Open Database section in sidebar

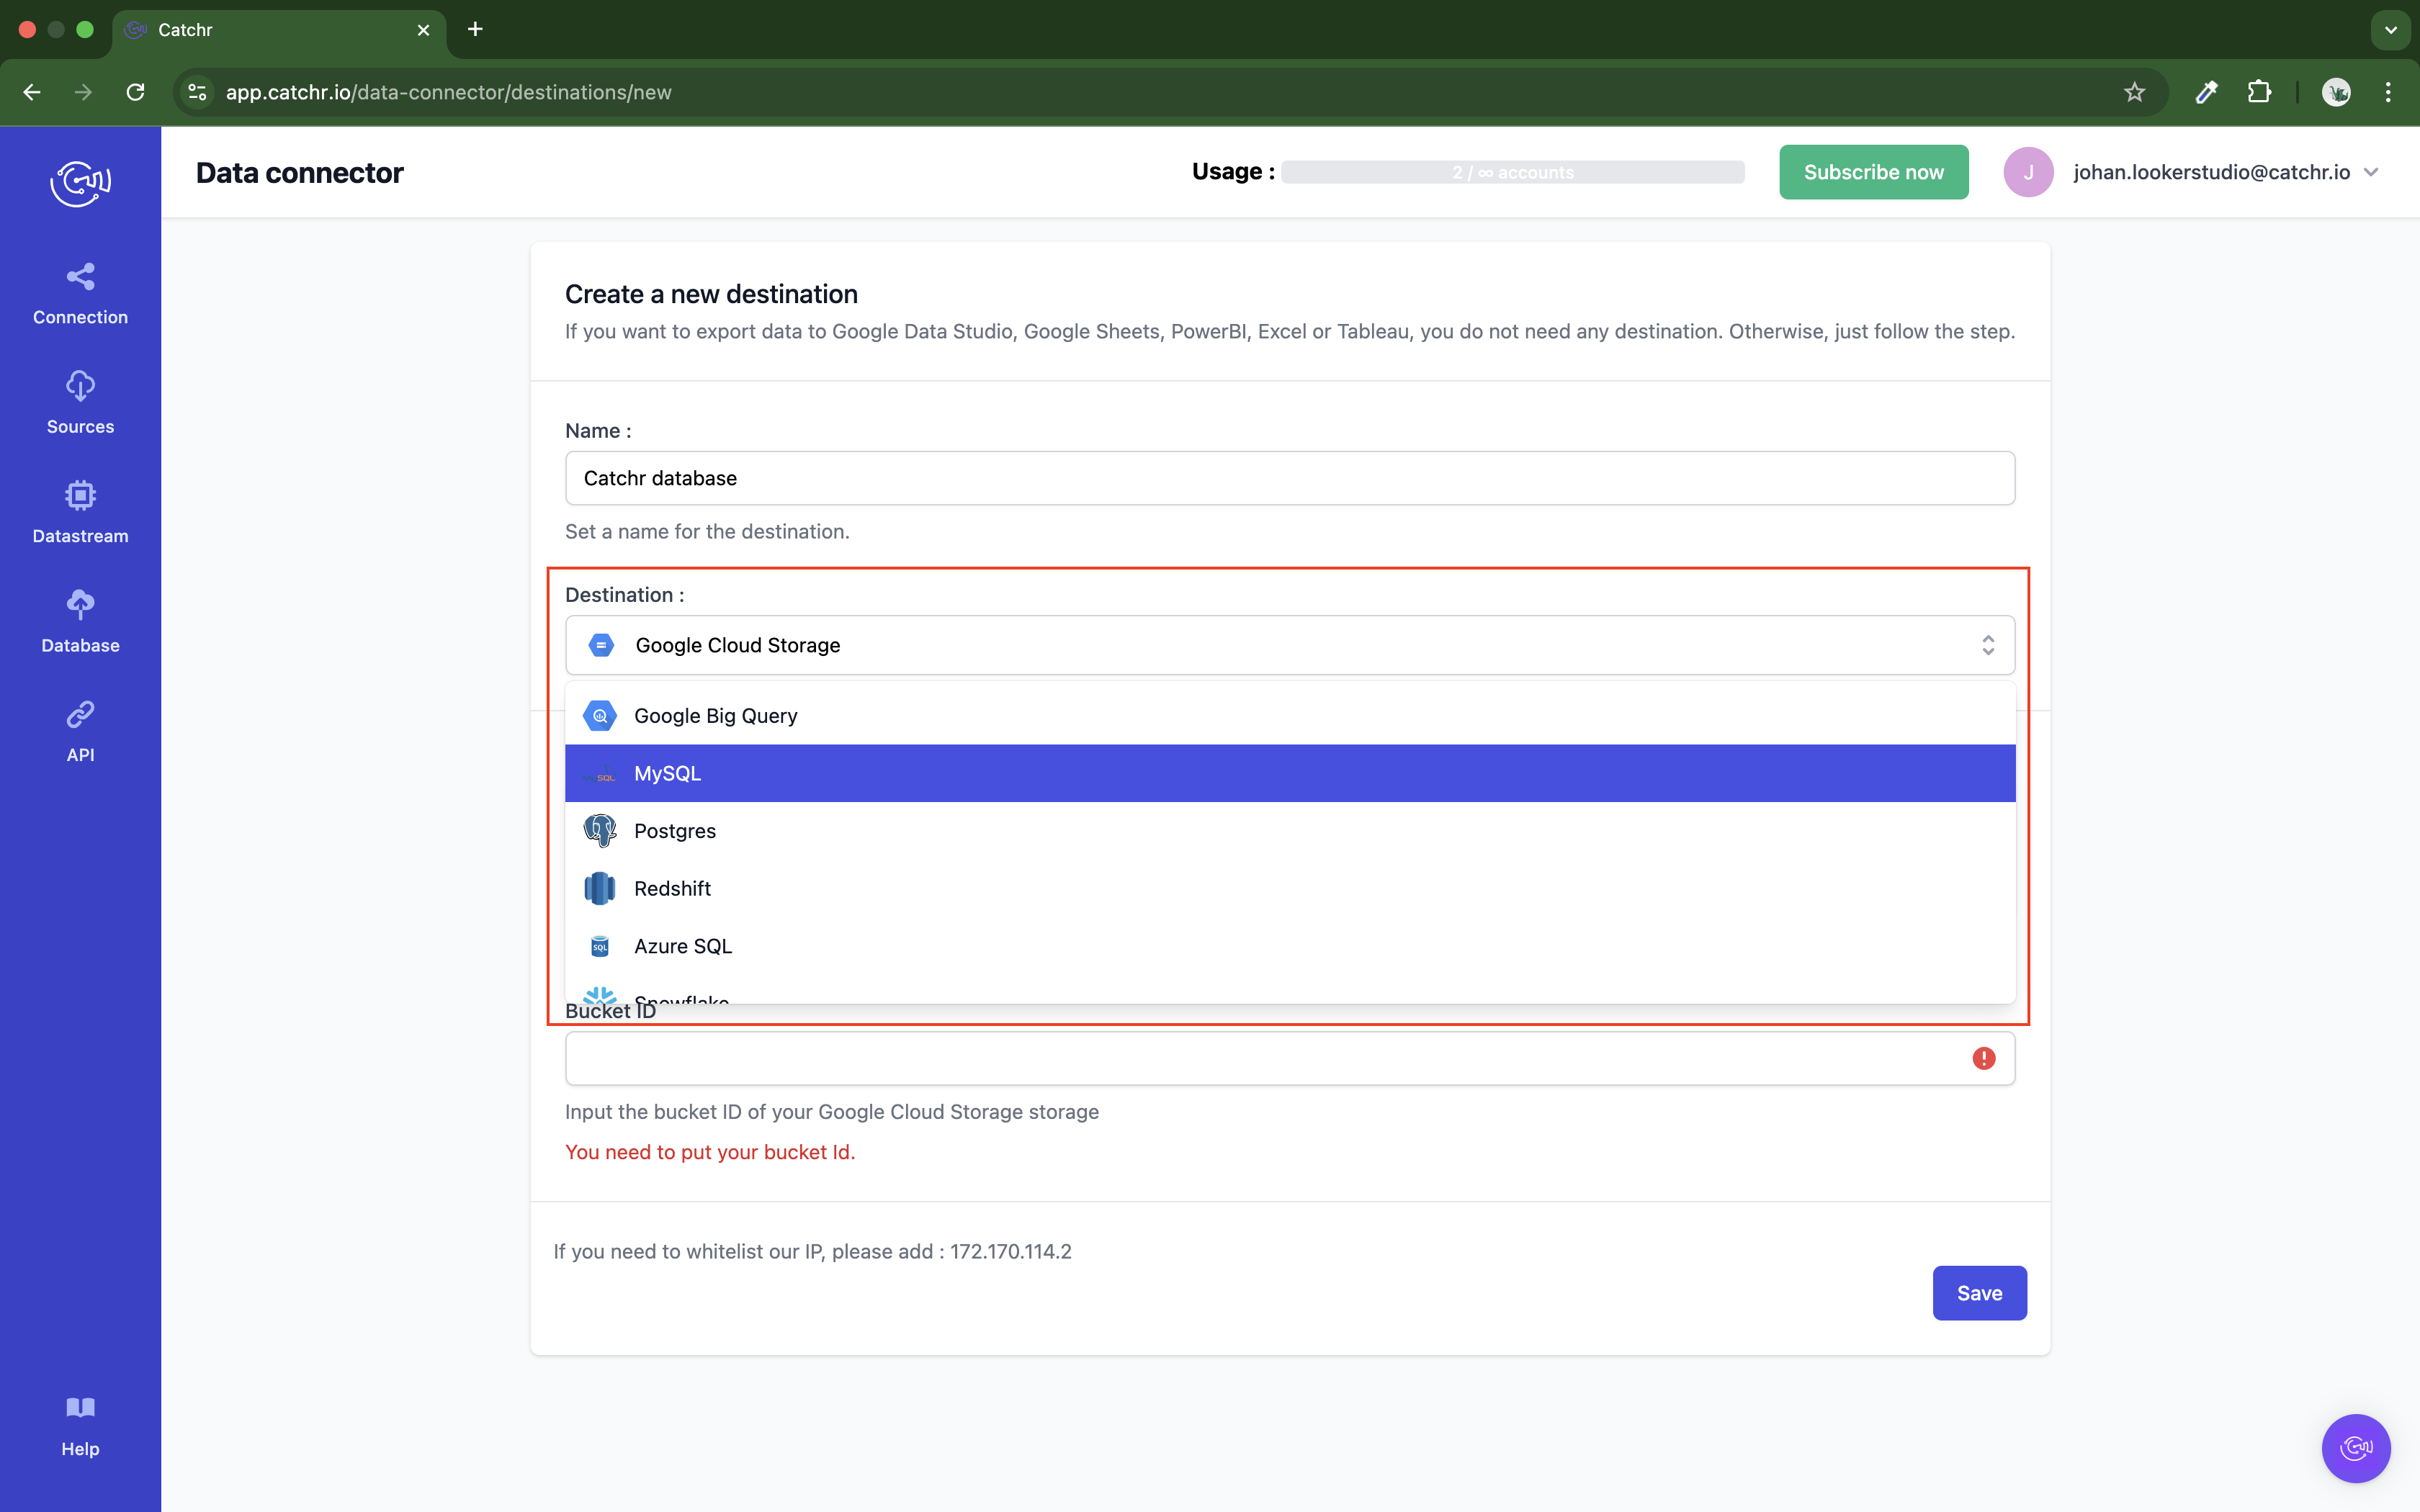click(80, 622)
